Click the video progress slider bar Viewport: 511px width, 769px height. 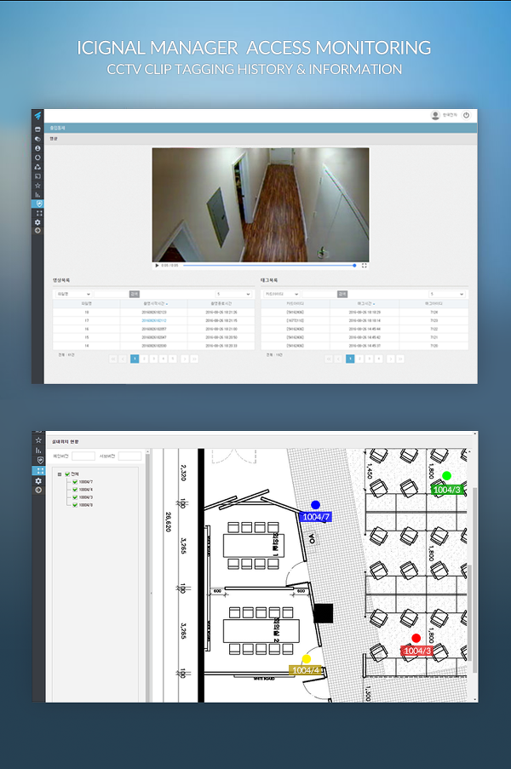tap(269, 266)
